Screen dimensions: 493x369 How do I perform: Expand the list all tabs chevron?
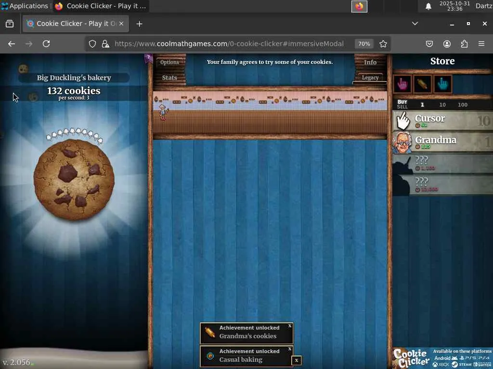pyautogui.click(x=415, y=24)
